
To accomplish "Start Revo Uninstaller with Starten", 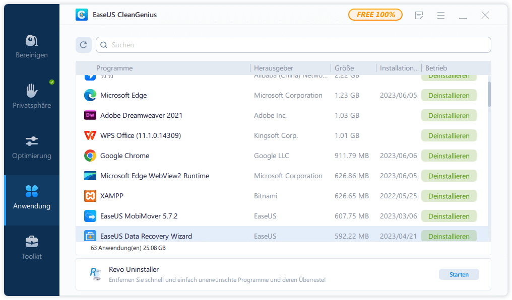I will click(x=459, y=274).
